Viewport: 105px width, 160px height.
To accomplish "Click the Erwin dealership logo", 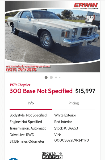I will point(86,5).
